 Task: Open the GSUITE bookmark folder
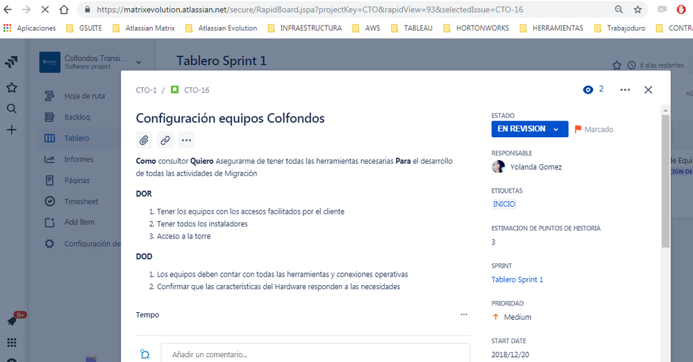(x=85, y=28)
